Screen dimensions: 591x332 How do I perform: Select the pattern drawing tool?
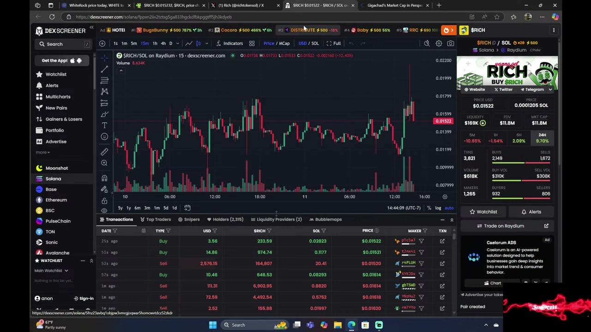[104, 91]
